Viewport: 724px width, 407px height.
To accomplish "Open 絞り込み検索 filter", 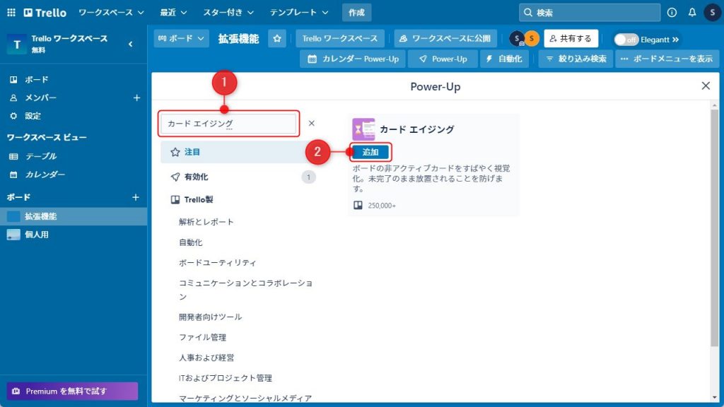I will (576, 59).
